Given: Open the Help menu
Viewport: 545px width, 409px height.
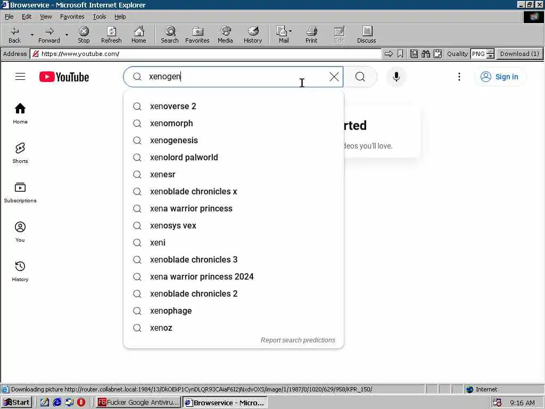Looking at the screenshot, I should tap(120, 17).
